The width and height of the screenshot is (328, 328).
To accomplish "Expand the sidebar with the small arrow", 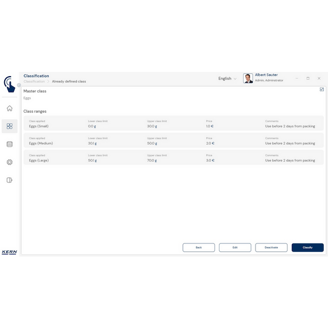I will coord(19,85).
